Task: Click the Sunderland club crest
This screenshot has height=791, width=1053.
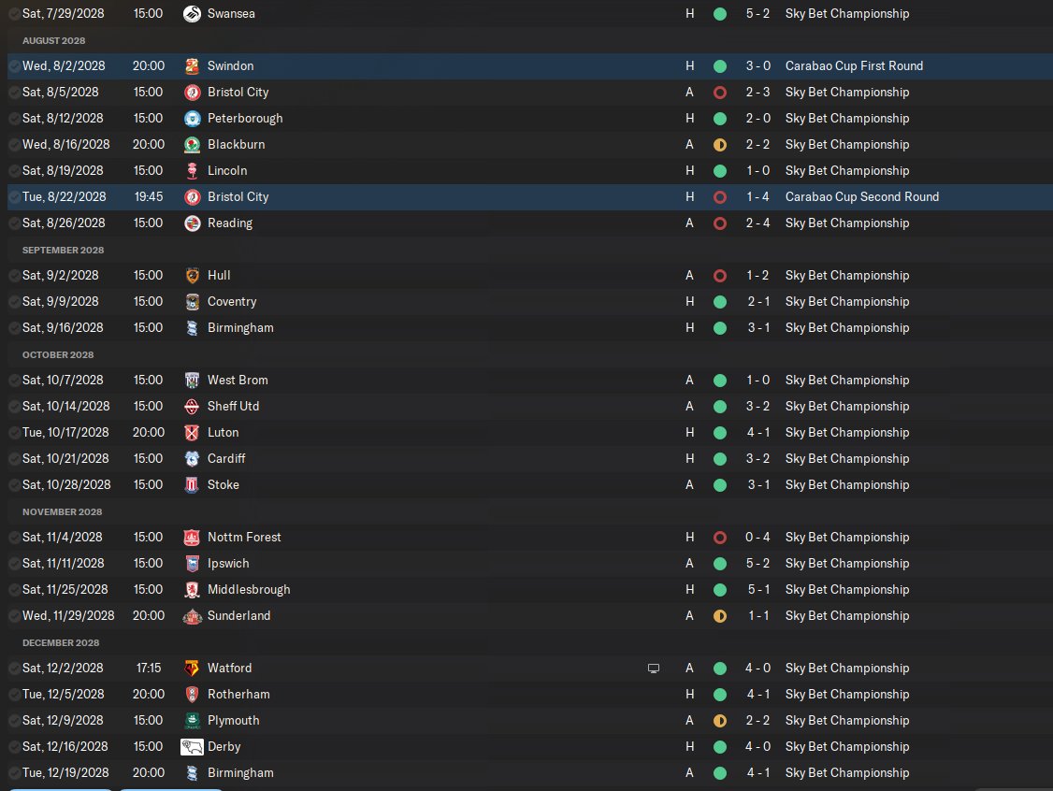Action: coord(192,616)
